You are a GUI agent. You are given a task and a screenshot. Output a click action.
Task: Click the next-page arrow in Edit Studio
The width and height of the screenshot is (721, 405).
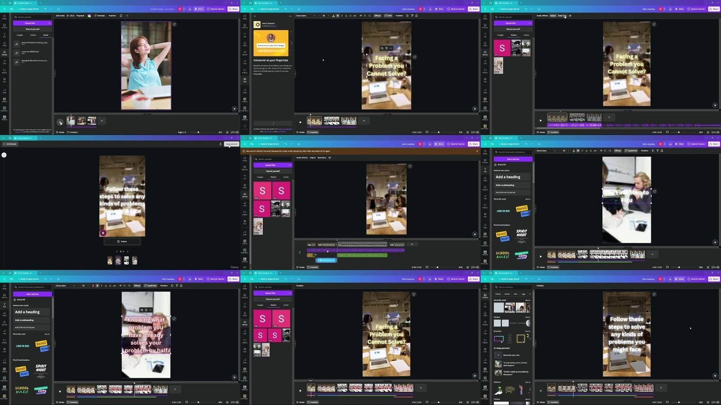(128, 251)
